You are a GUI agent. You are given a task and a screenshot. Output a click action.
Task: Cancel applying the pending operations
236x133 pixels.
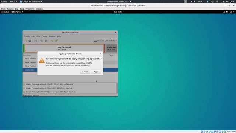[85, 72]
